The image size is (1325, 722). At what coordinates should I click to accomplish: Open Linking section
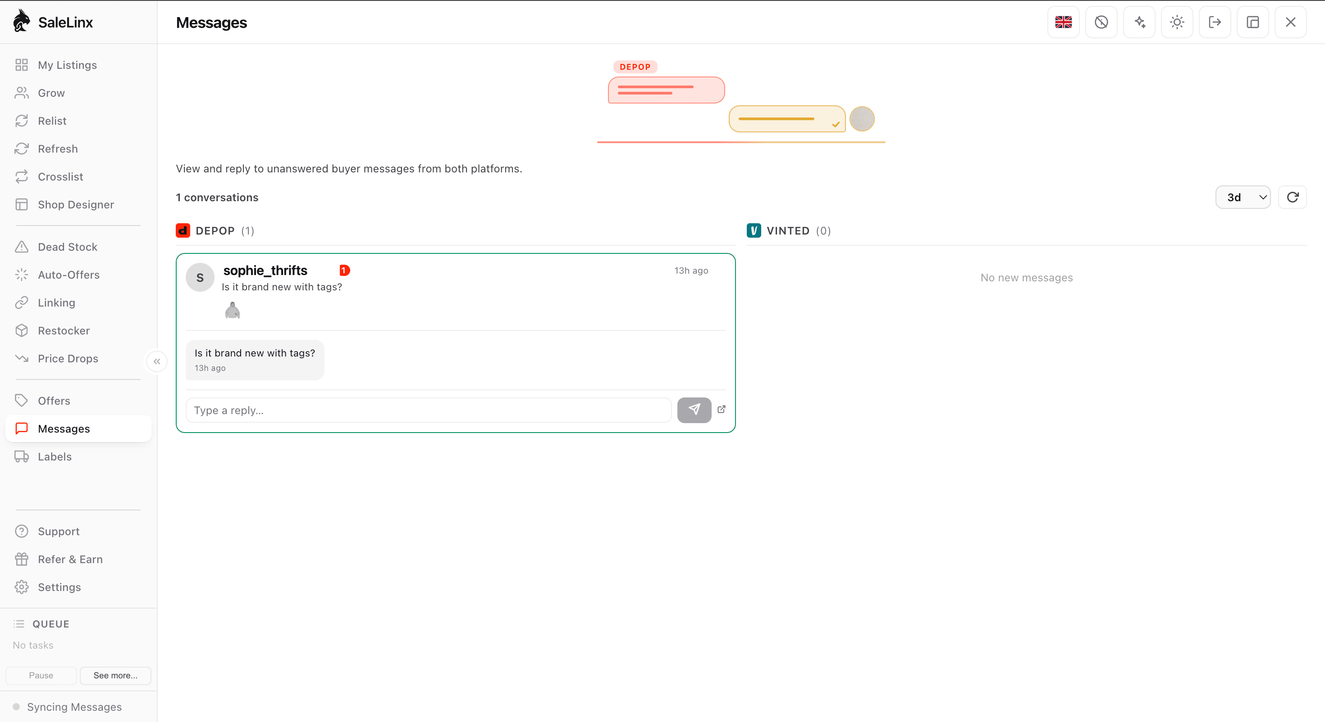tap(78, 302)
